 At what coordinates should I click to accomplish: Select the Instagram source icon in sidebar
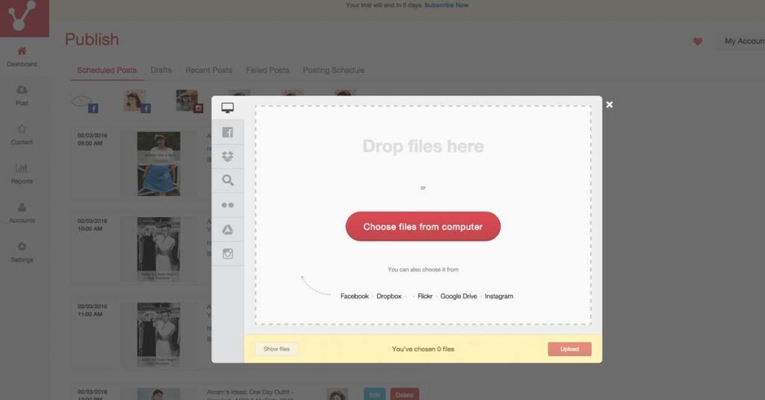(227, 254)
